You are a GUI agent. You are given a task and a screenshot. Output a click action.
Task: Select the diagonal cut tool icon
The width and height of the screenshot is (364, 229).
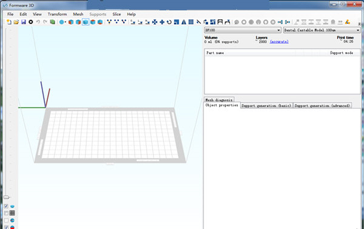click(198, 22)
